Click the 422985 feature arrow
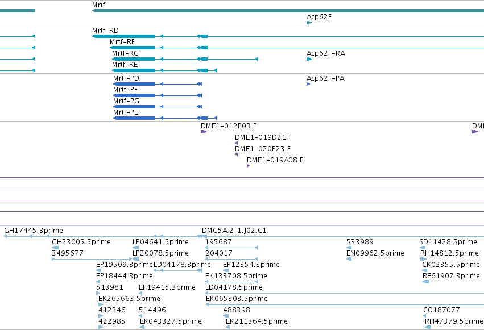Screen dimensions: 484x330 (x=101, y=327)
